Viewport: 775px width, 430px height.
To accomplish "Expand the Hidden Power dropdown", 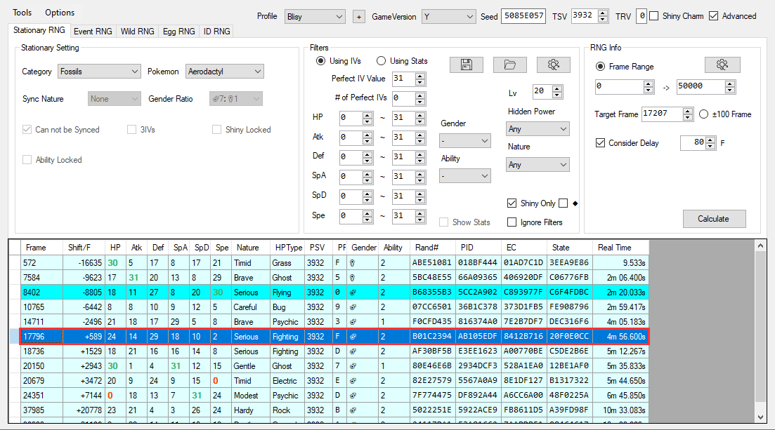I will click(538, 129).
